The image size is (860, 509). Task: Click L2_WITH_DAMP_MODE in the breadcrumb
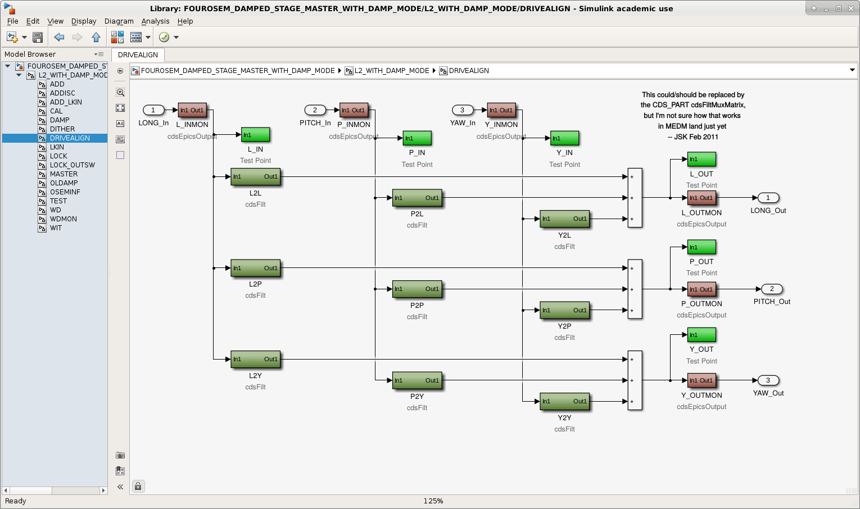point(392,71)
